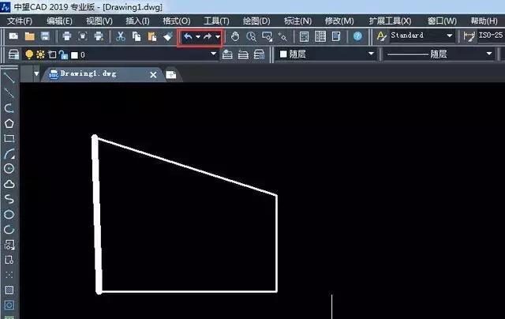
Task: Select the Match Properties brush
Action: pos(168,36)
